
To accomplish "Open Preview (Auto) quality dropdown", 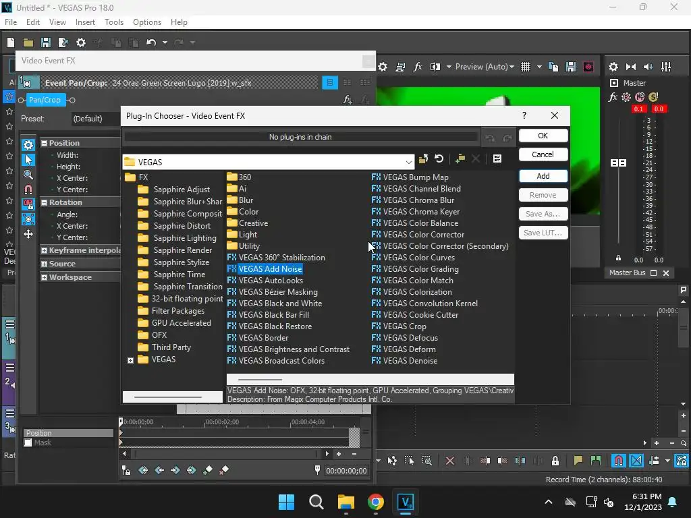I will 485,67.
